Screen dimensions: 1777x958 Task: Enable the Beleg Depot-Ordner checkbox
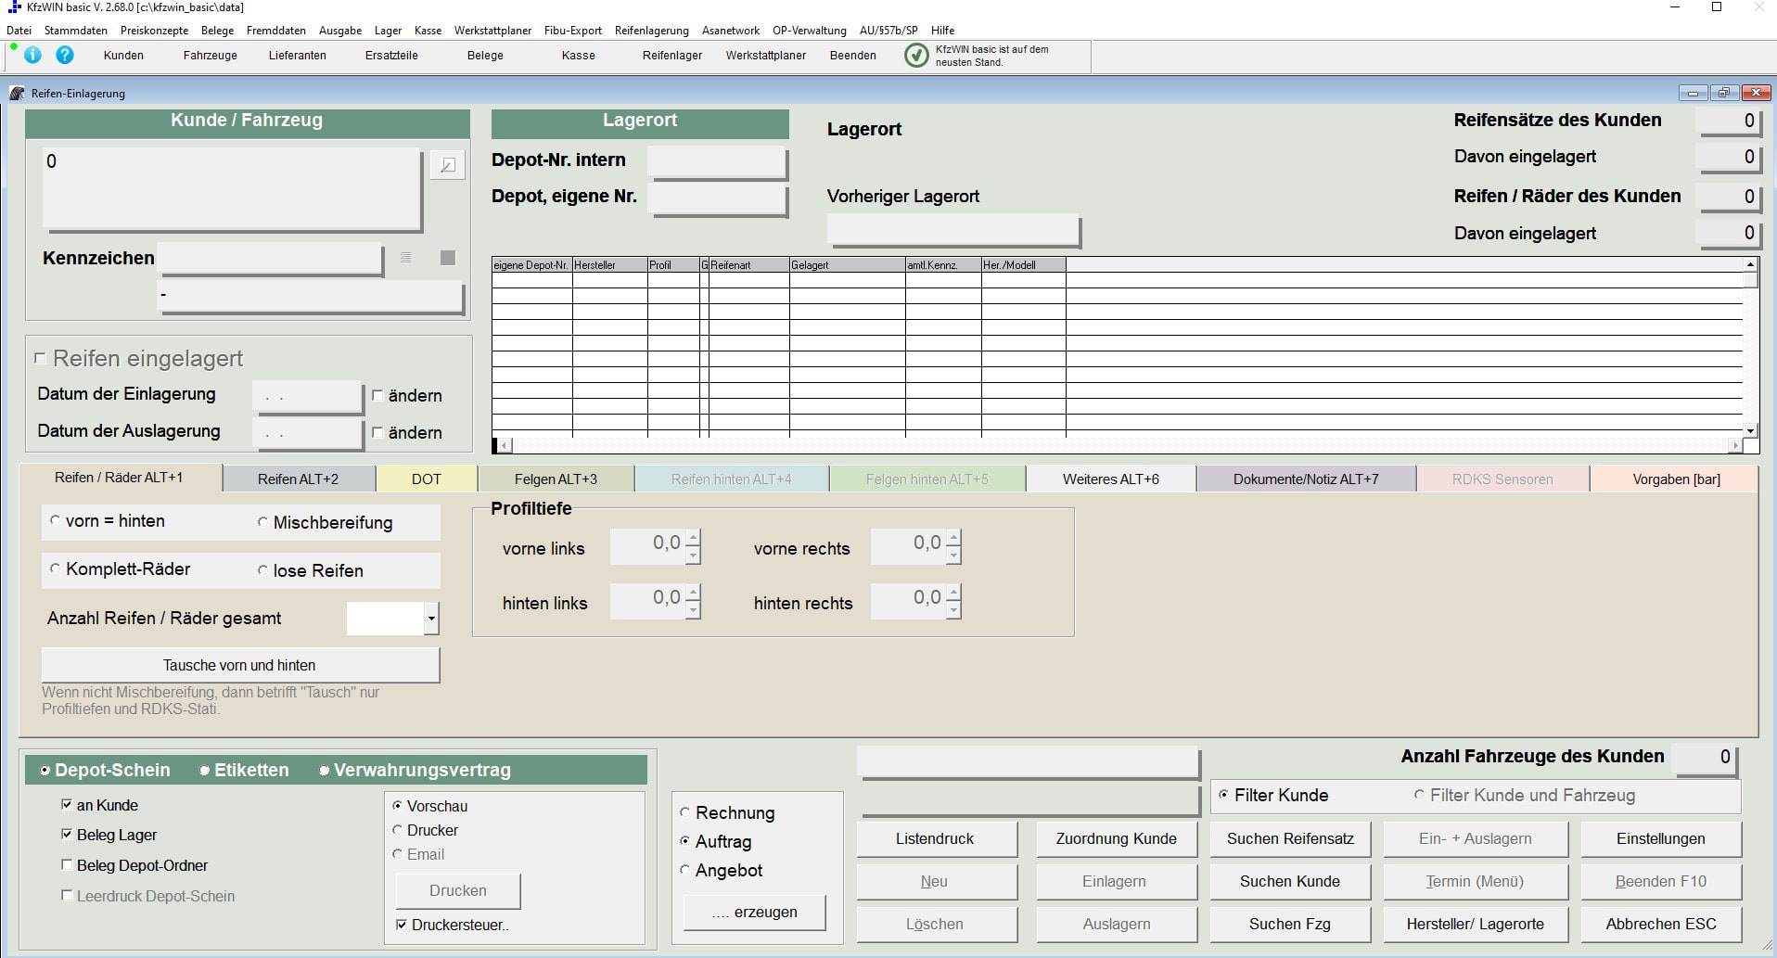pyautogui.click(x=67, y=865)
